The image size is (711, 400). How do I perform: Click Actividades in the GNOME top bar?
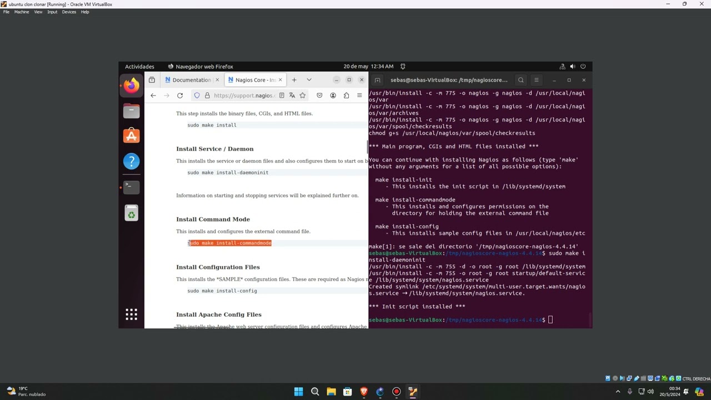pos(139,67)
